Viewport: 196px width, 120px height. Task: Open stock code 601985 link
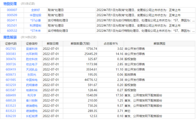coord(11,80)
